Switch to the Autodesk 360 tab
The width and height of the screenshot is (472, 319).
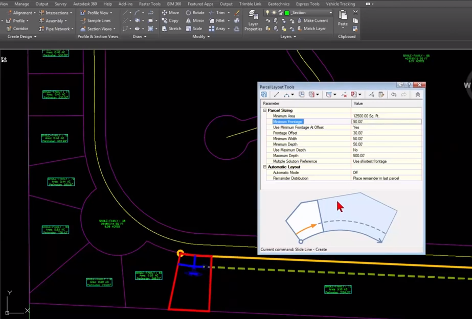click(x=85, y=4)
